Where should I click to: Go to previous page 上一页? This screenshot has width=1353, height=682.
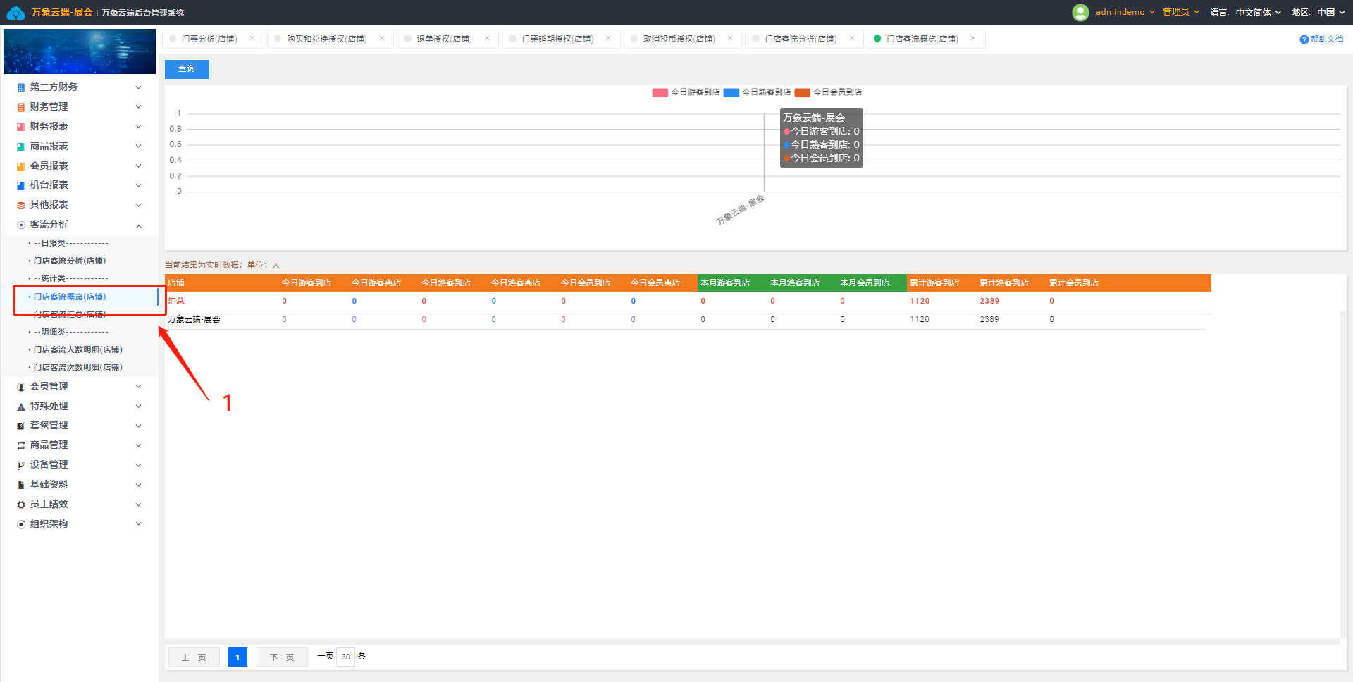click(194, 657)
